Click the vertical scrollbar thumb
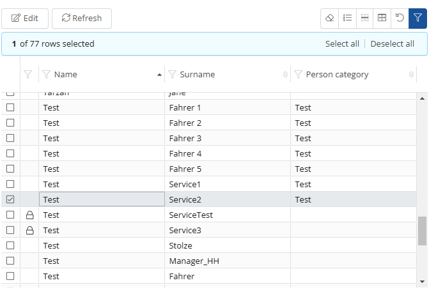Screen dimensions: 436x292 point(422,231)
